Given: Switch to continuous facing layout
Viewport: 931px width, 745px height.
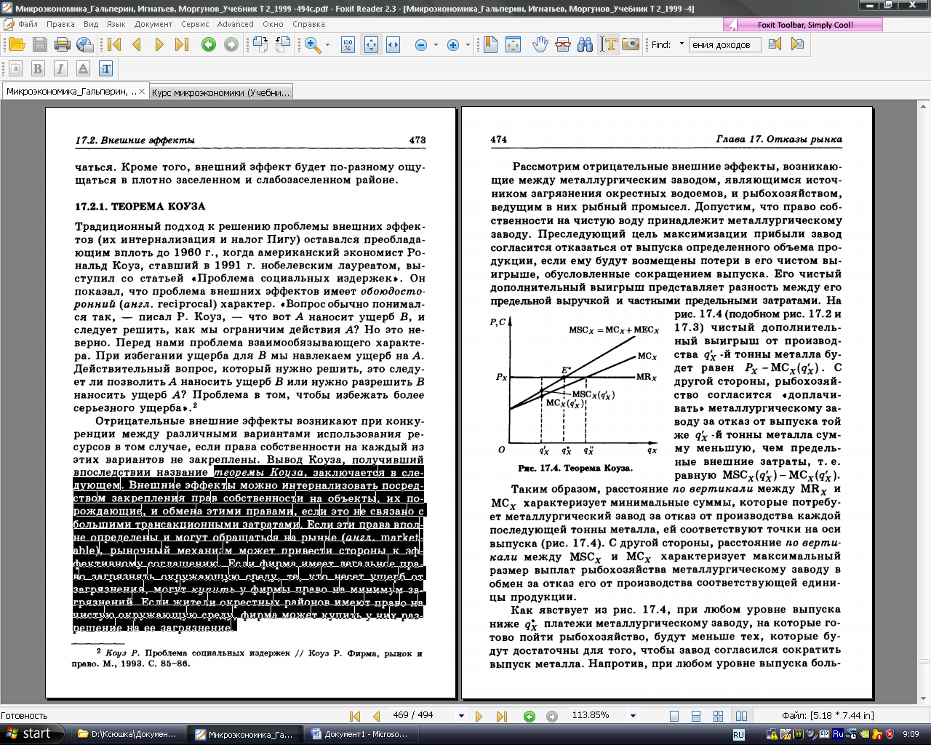Looking at the screenshot, I should (x=719, y=716).
